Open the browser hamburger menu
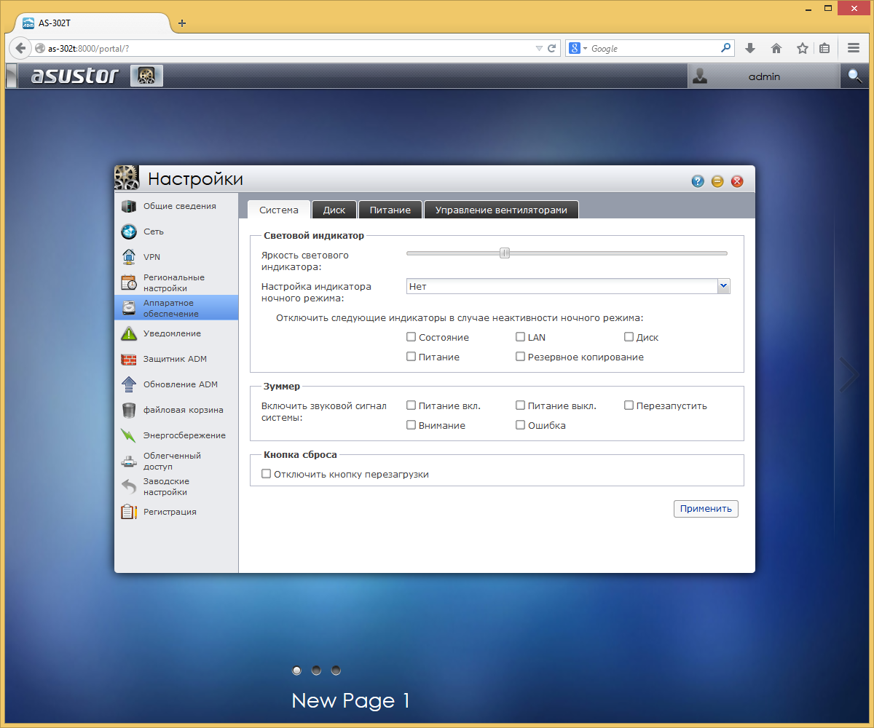The width and height of the screenshot is (874, 728). coord(854,48)
